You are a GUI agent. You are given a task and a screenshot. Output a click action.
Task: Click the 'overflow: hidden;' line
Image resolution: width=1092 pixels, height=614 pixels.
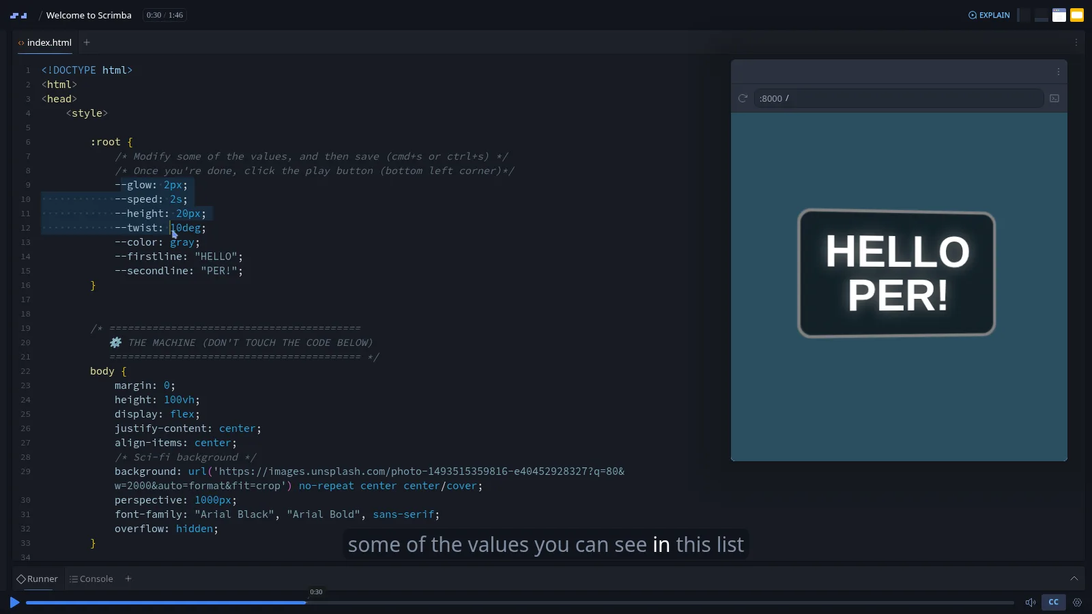[x=167, y=529]
